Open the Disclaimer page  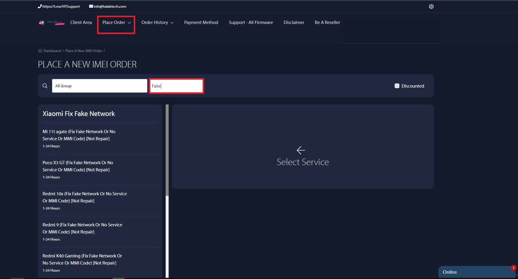[x=294, y=22]
